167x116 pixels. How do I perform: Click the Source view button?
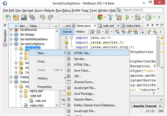pos(67,32)
